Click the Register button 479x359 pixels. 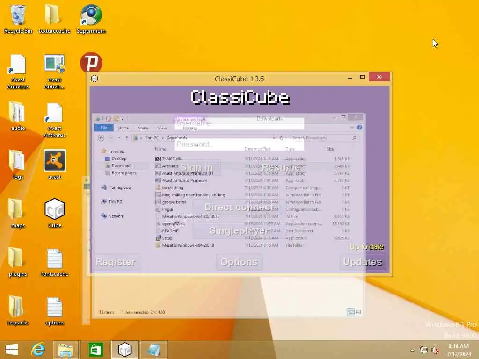[x=115, y=262]
